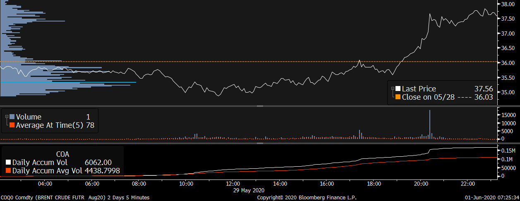Click the 0.15M accumulated volume axis label
This screenshot has height=201, width=520.
pyautogui.click(x=508, y=151)
